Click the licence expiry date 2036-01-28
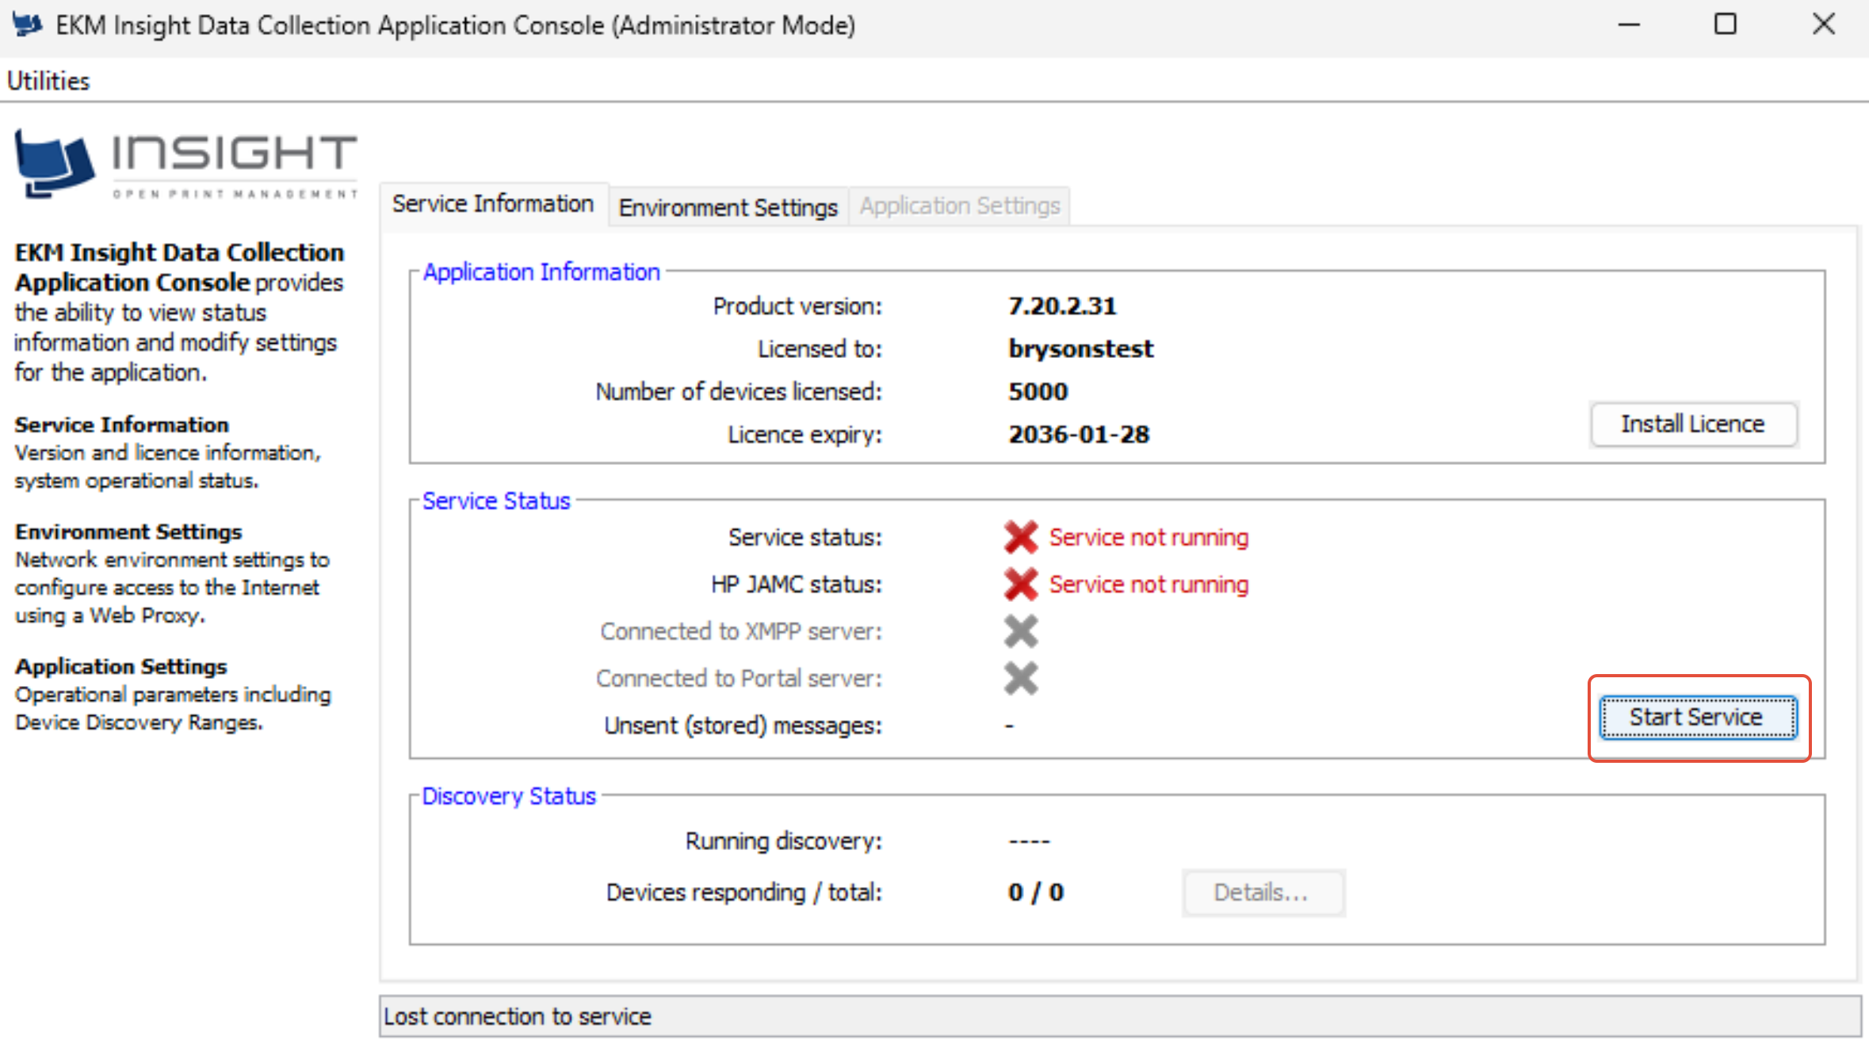The height and width of the screenshot is (1044, 1869). [x=1078, y=434]
